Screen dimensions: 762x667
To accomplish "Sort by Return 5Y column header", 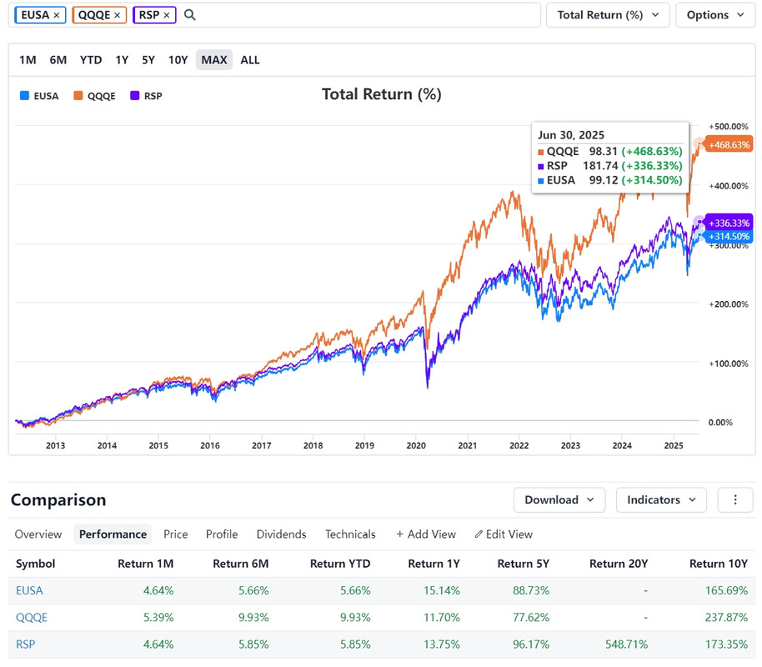I will point(524,564).
